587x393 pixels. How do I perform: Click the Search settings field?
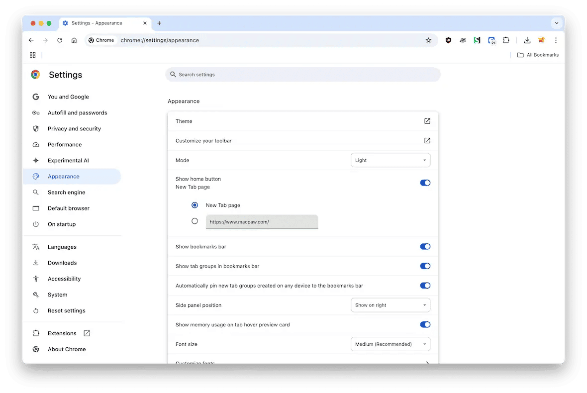[303, 75]
